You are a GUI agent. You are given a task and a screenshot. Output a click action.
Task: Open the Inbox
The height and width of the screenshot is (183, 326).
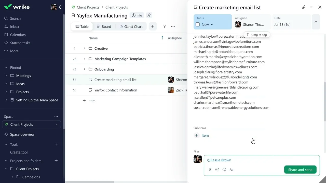point(15,27)
